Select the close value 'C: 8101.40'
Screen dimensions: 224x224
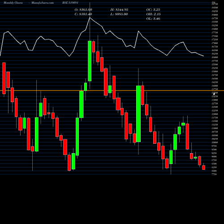[x=83, y=14]
